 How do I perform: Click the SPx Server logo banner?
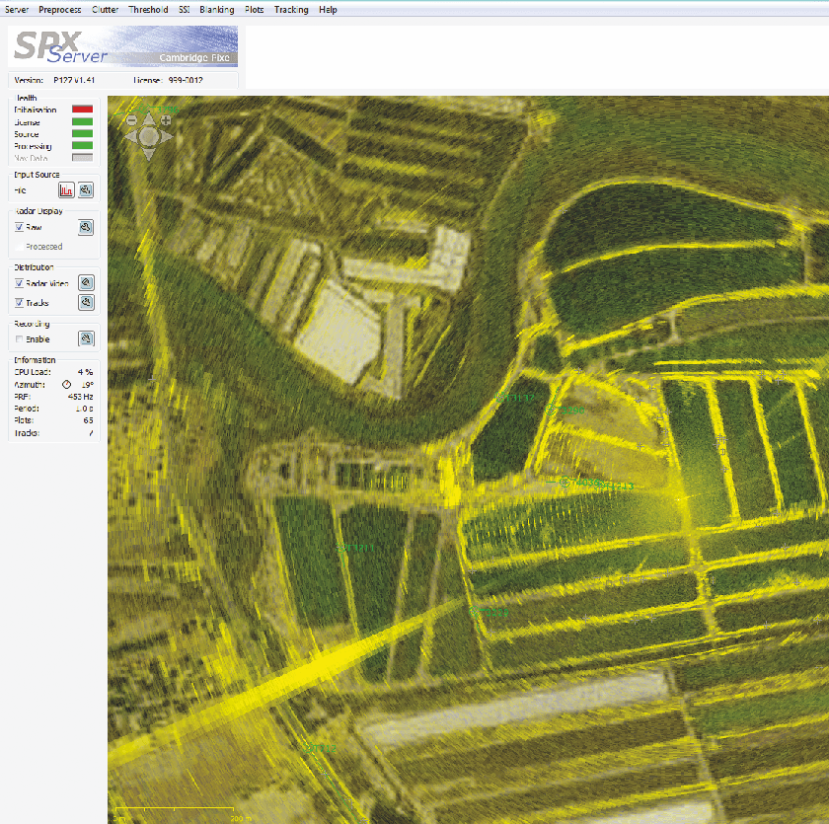click(x=123, y=46)
